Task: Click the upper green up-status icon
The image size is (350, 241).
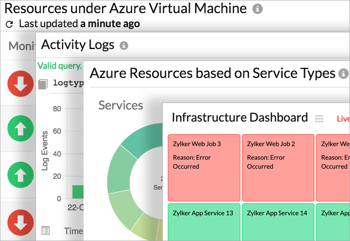Action: 21,128
